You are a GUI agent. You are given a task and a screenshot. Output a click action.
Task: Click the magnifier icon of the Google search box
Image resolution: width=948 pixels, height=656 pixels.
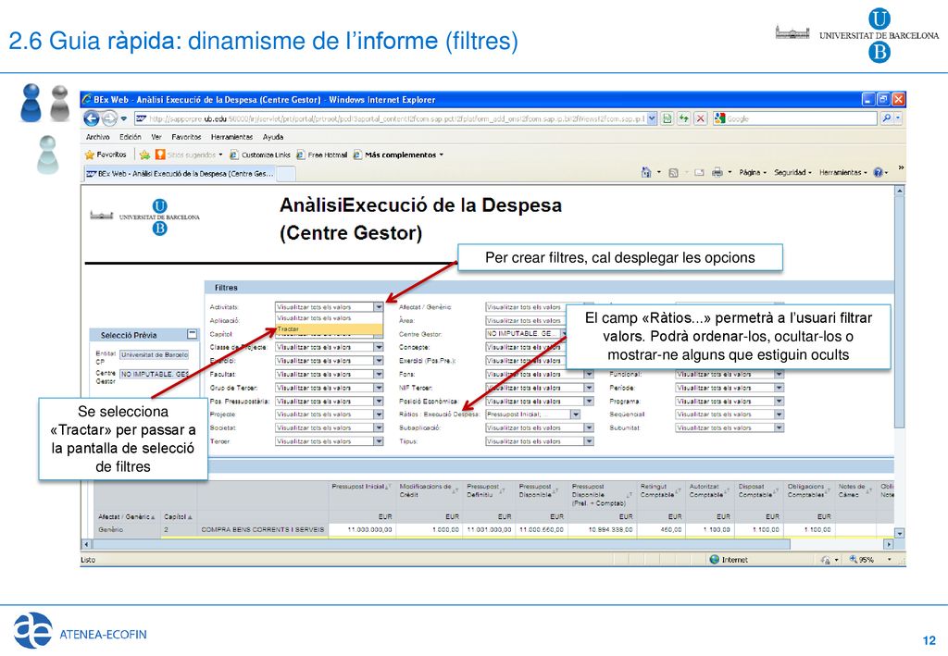pos(886,118)
